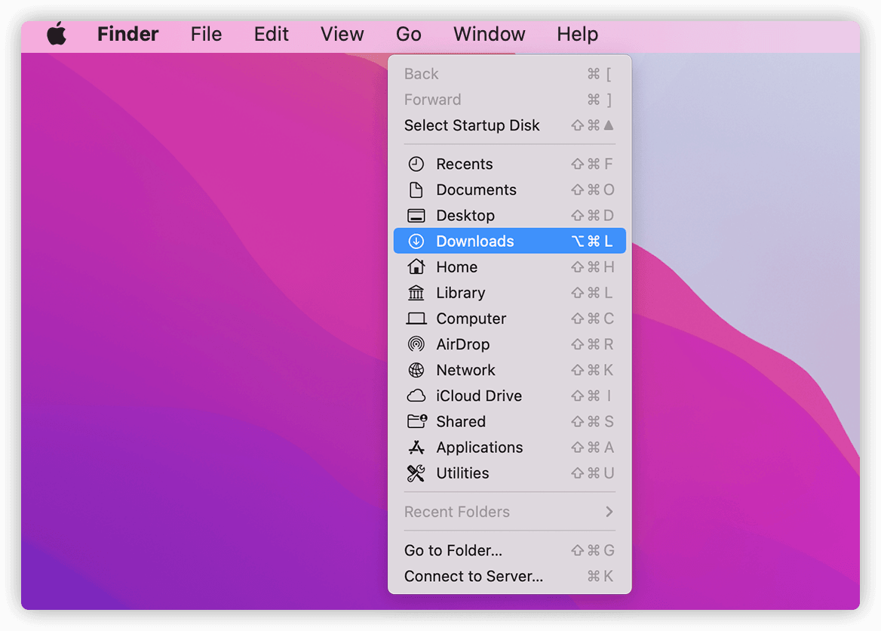Open the Finder application menu
The width and height of the screenshot is (881, 631).
click(x=127, y=34)
